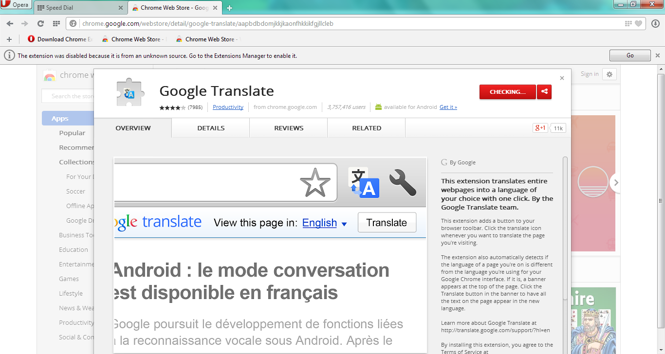Click the red CHECKING button
Viewport: 665px width, 354px height.
click(x=508, y=92)
